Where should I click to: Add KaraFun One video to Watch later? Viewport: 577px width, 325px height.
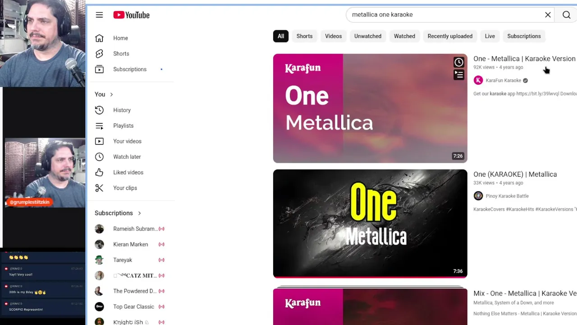[458, 62]
